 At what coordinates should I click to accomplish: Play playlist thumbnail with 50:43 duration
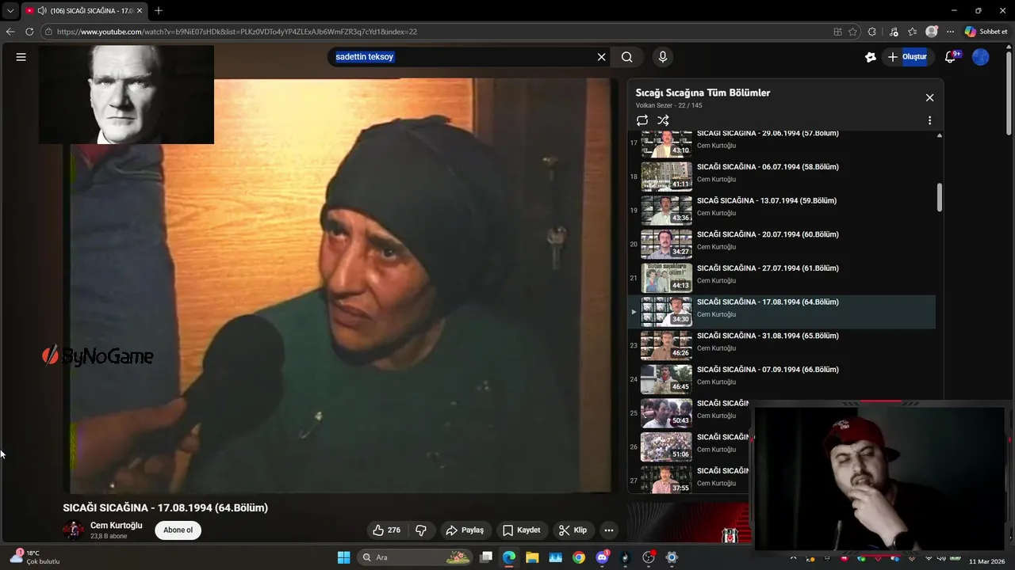tap(666, 413)
